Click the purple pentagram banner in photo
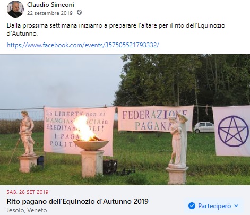Screen dimensions: 250x215 231,131
